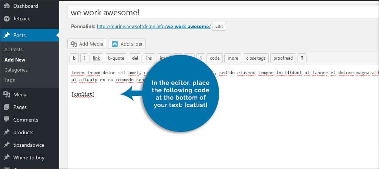Viewport: 379px width, 169px height.
Task: Click the Media sidebar icon
Action: pos(7,95)
